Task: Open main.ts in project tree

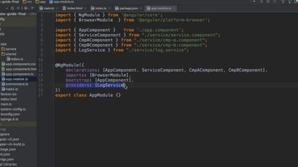Action: pyautogui.click(x=6, y=104)
